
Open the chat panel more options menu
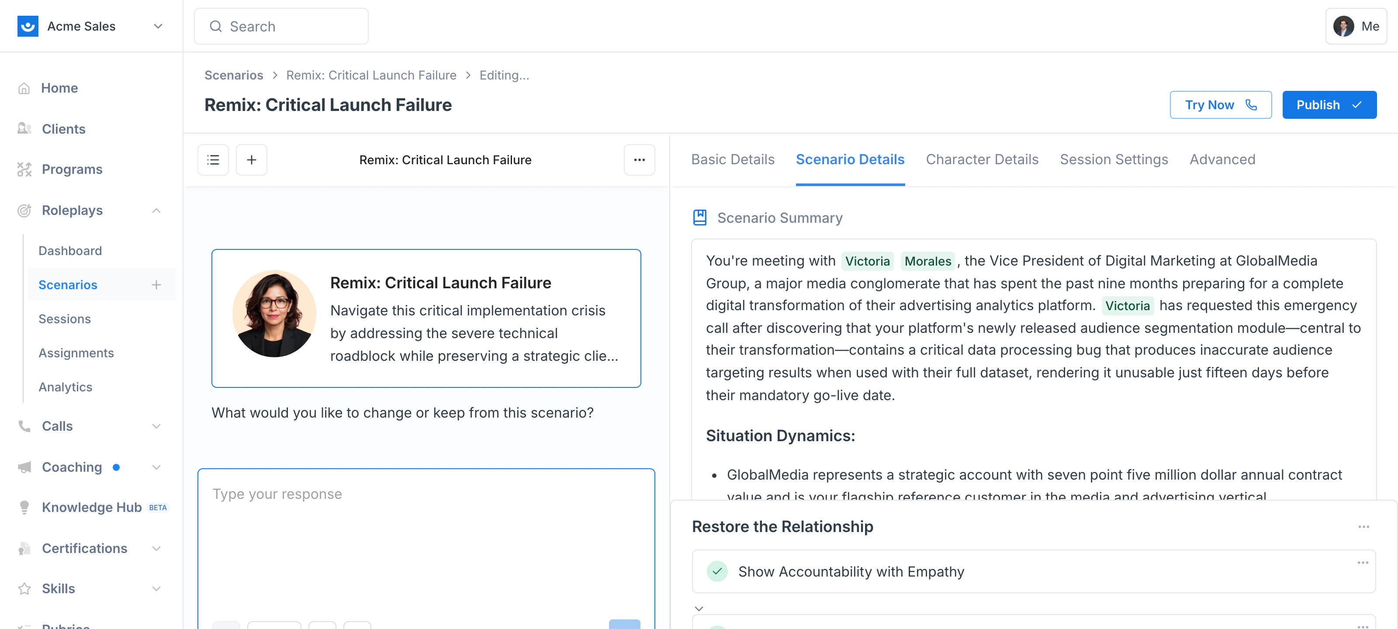pos(639,160)
